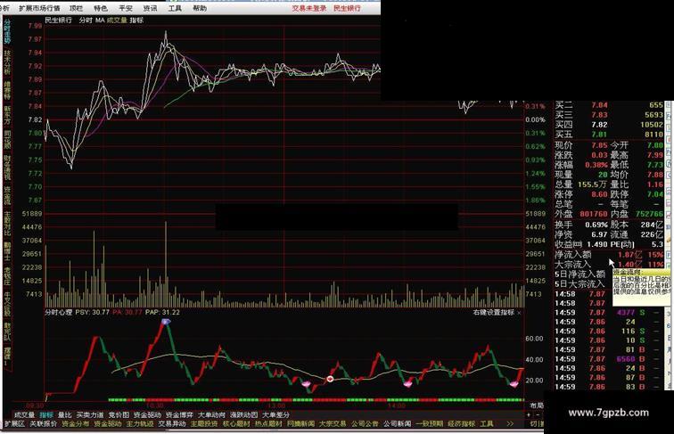Select the 技术分析 side tab
This screenshot has width=674, height=434.
coord(7,62)
